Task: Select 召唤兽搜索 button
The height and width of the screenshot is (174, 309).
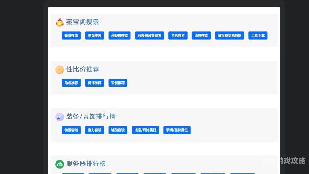Action: [x=119, y=35]
